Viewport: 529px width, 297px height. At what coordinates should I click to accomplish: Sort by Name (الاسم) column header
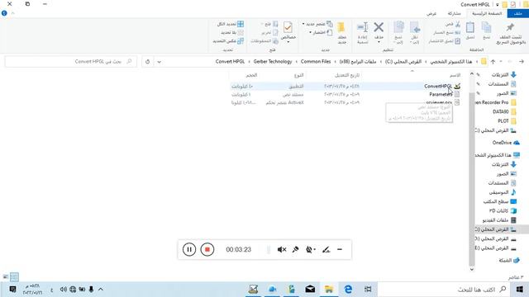455,75
